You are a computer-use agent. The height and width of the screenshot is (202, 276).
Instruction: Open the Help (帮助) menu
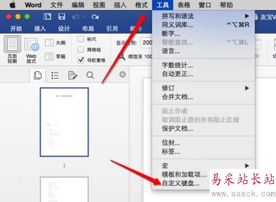click(x=226, y=5)
